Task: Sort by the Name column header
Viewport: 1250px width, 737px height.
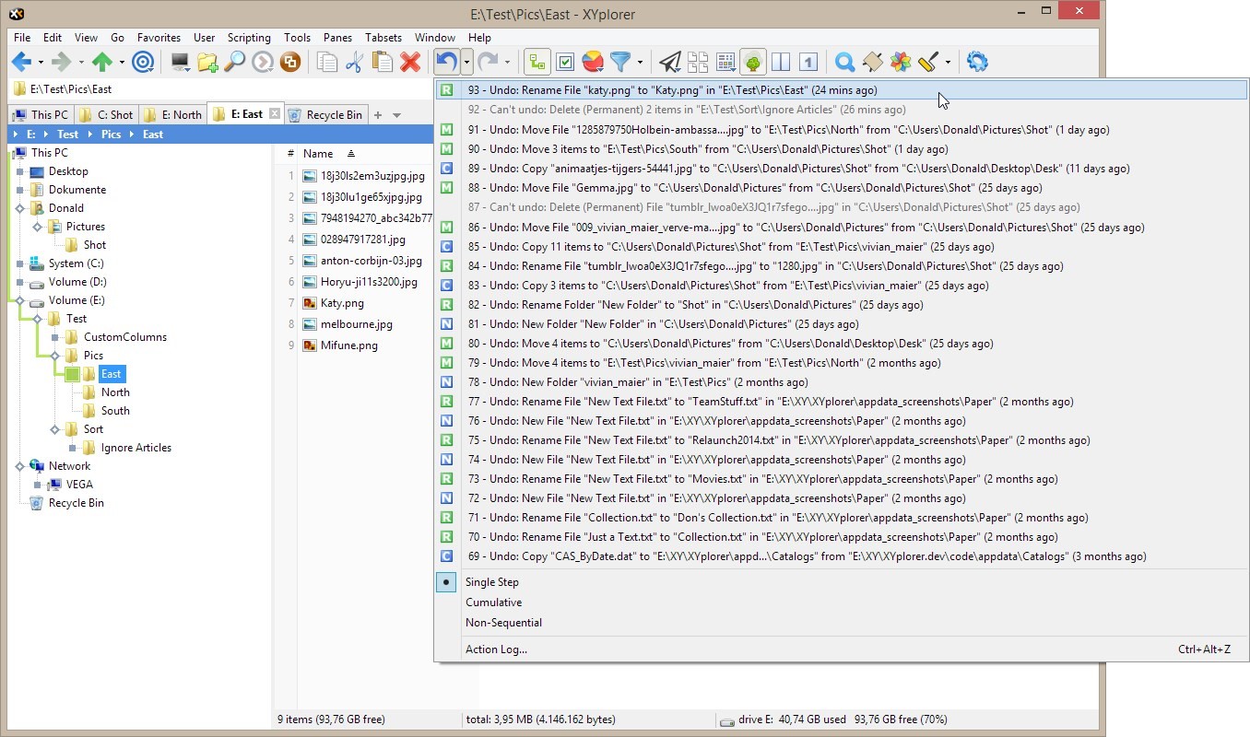Action: point(318,154)
